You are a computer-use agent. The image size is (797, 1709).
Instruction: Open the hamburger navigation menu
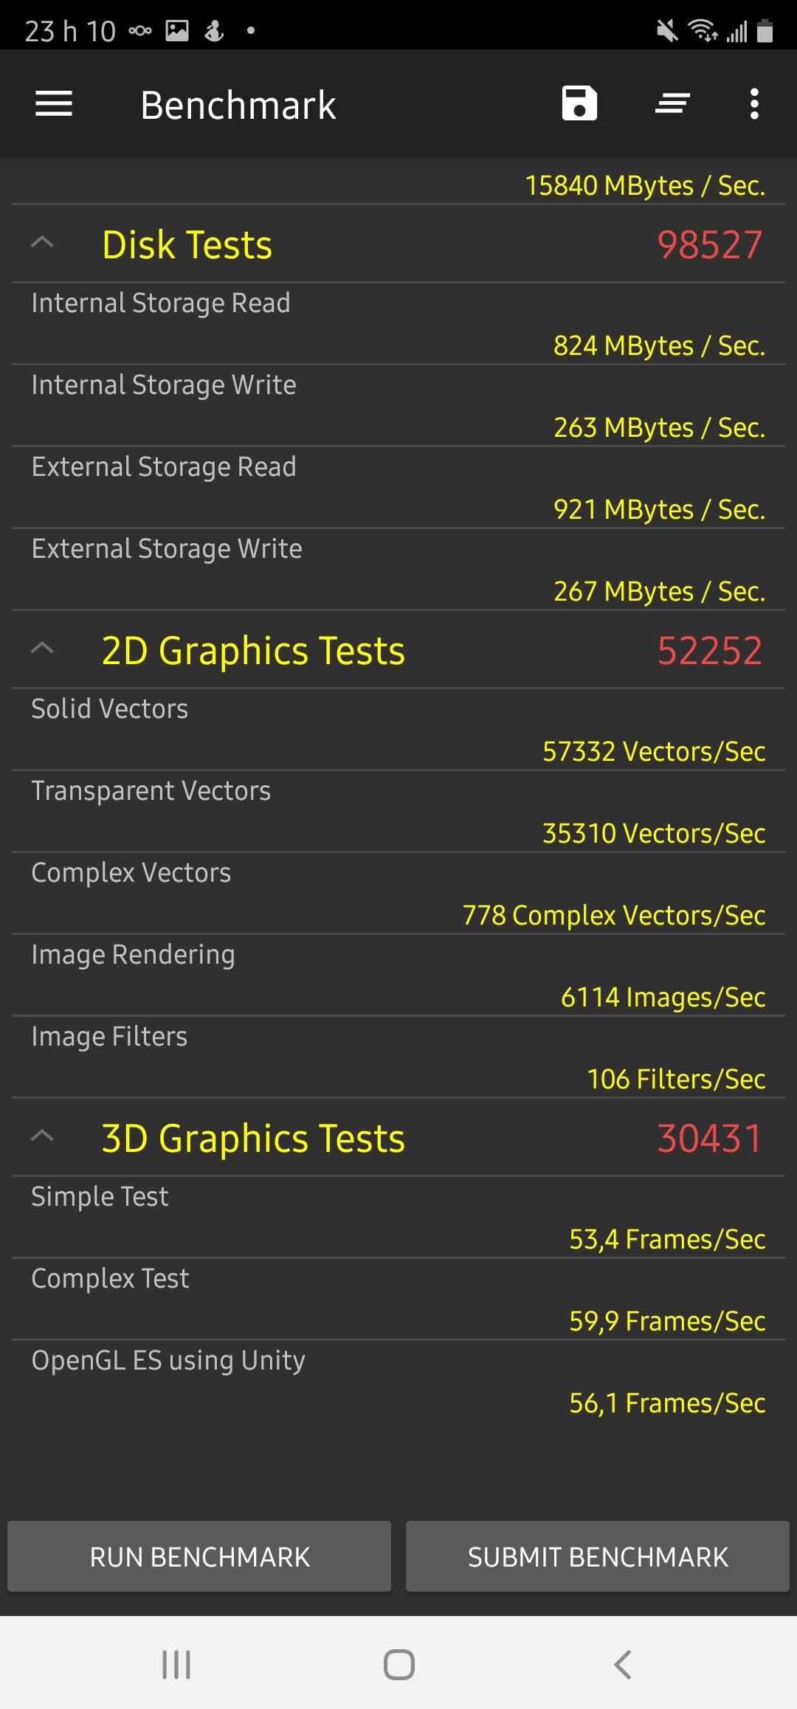(54, 104)
